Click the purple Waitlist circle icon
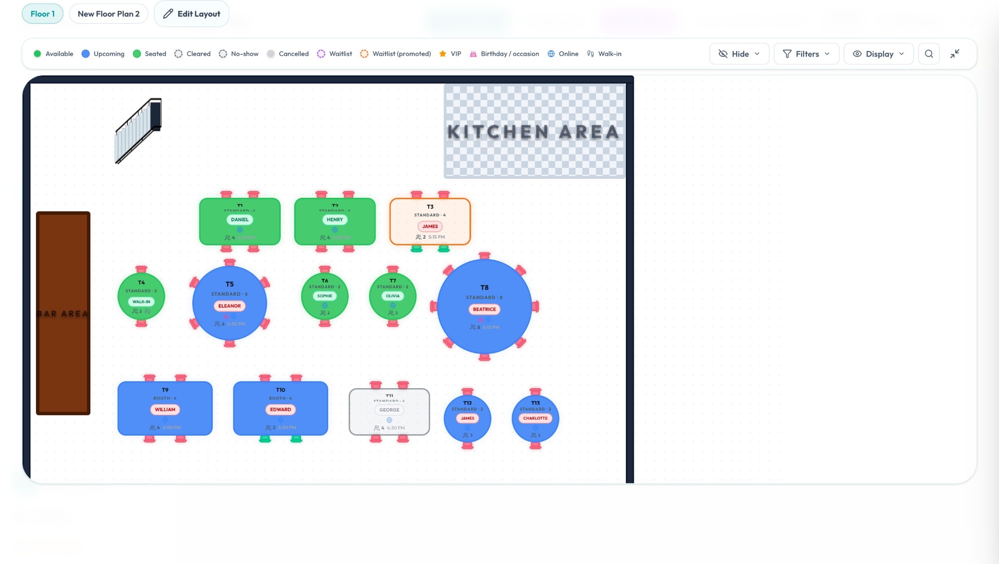This screenshot has width=999, height=564. tap(321, 53)
